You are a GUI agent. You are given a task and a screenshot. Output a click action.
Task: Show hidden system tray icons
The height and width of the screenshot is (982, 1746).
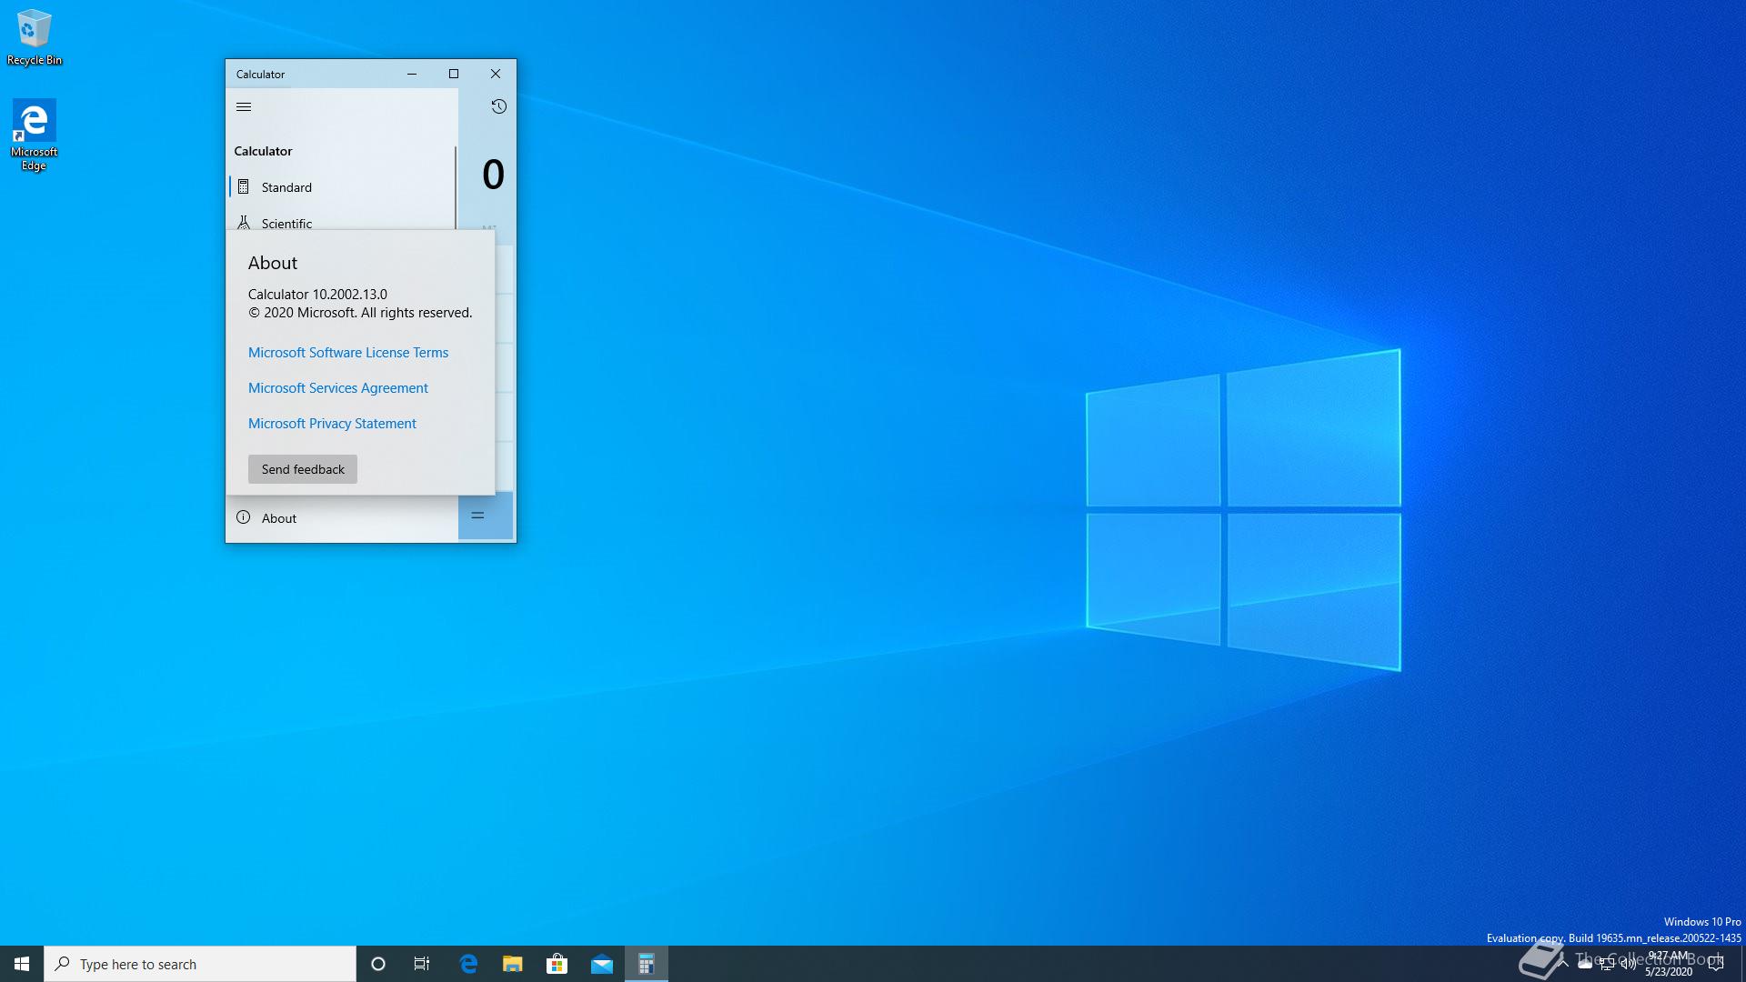(x=1563, y=964)
